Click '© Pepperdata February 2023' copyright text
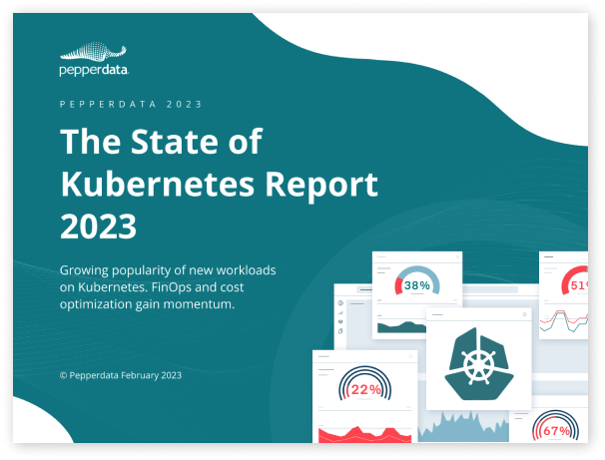Viewport: 605px width, 460px height. [121, 375]
